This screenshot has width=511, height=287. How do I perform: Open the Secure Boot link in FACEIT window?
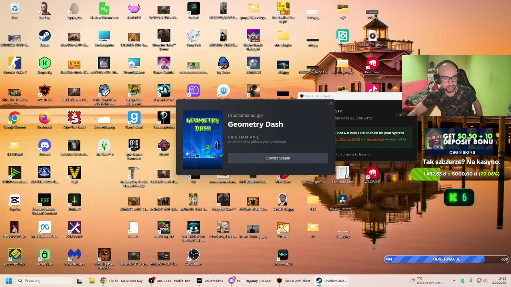375,139
